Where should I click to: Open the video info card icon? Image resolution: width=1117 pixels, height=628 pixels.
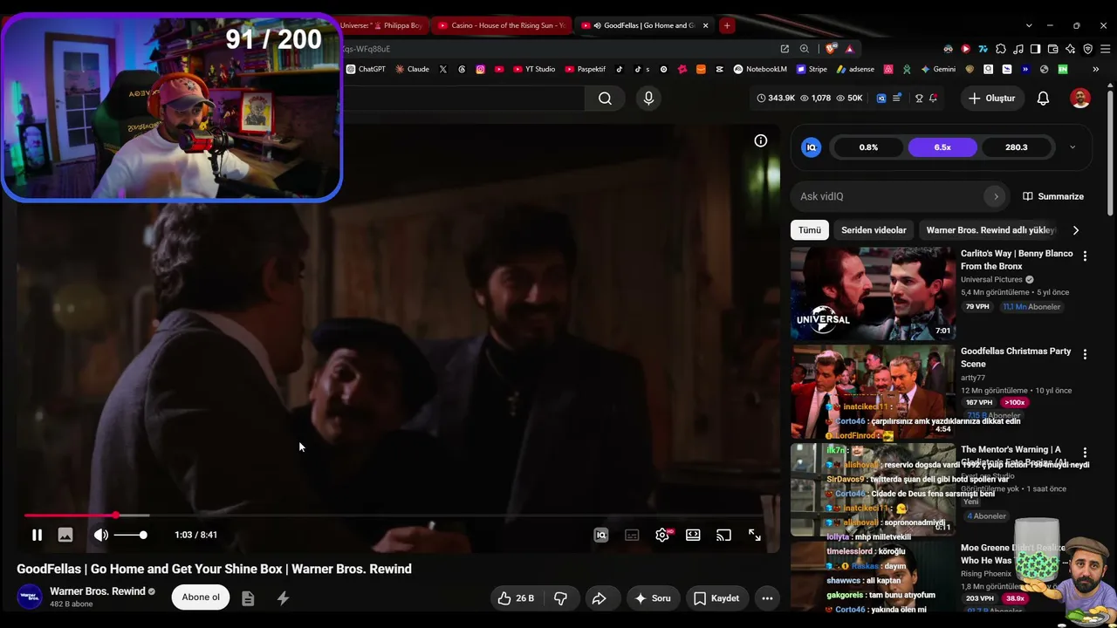pyautogui.click(x=761, y=140)
